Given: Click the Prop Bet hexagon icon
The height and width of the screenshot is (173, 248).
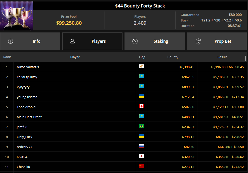Looking at the screenshot, I should (x=198, y=41).
